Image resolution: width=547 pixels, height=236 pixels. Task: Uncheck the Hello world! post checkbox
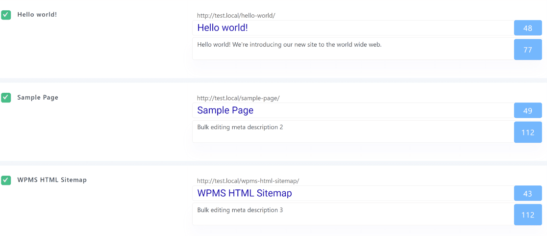(6, 15)
